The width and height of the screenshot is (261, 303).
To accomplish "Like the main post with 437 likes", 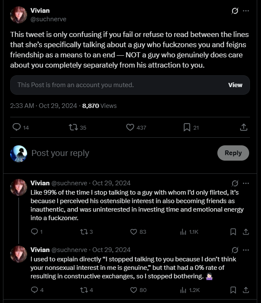I will (130, 127).
